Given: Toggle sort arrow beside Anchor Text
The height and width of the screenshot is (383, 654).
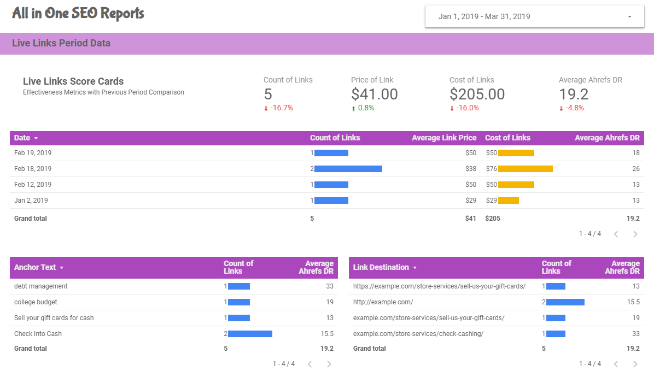Looking at the screenshot, I should [62, 268].
